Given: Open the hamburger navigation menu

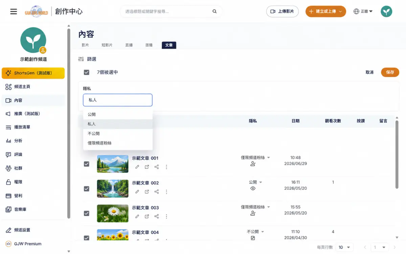Looking at the screenshot, I should [x=14, y=11].
